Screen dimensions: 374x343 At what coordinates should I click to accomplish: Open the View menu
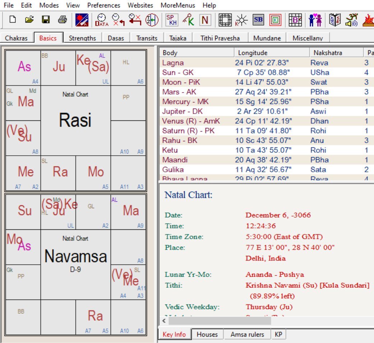coord(73,5)
